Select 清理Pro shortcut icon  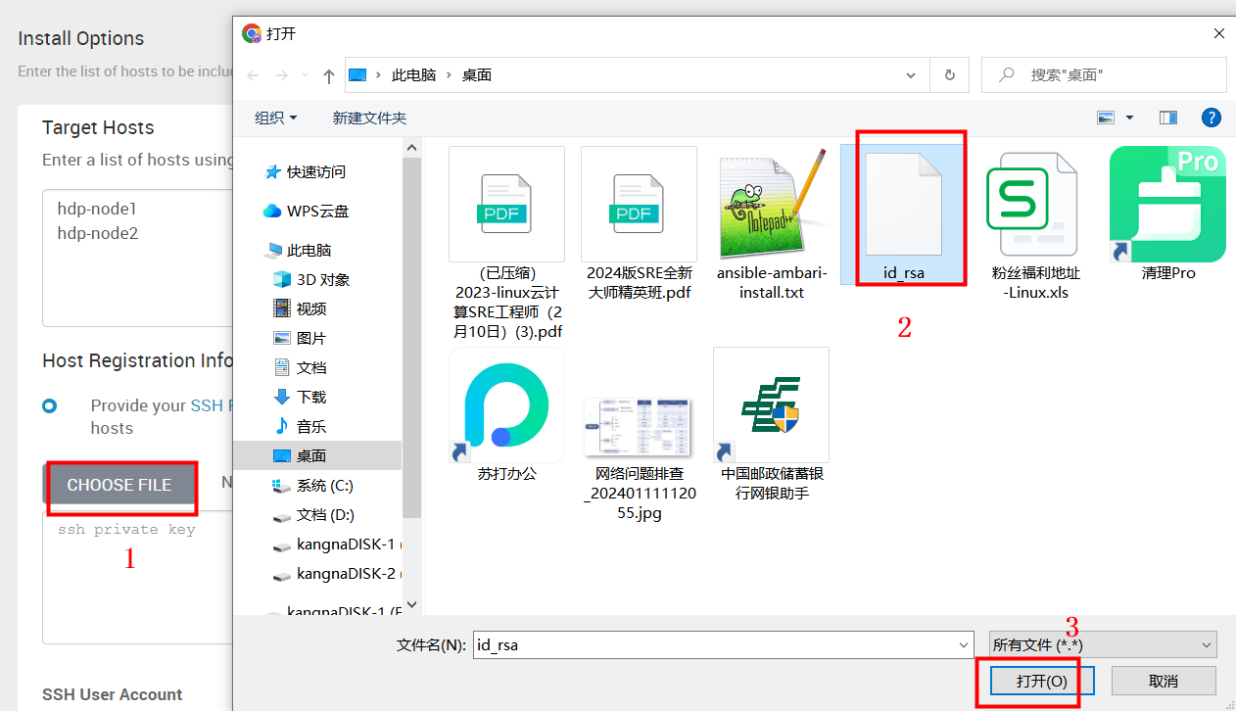click(1168, 214)
